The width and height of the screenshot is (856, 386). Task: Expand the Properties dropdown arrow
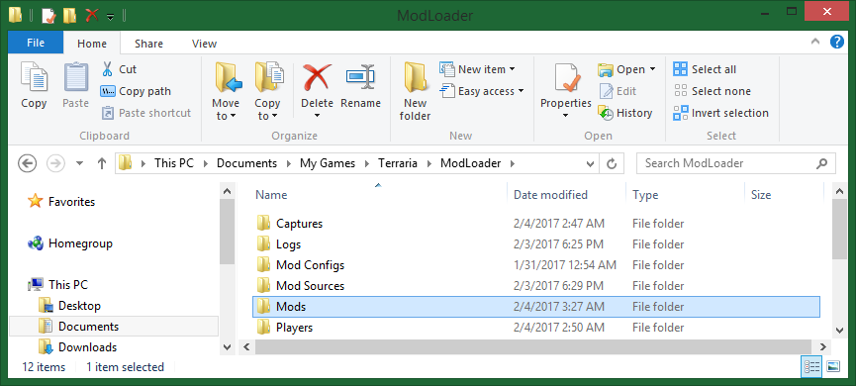566,116
